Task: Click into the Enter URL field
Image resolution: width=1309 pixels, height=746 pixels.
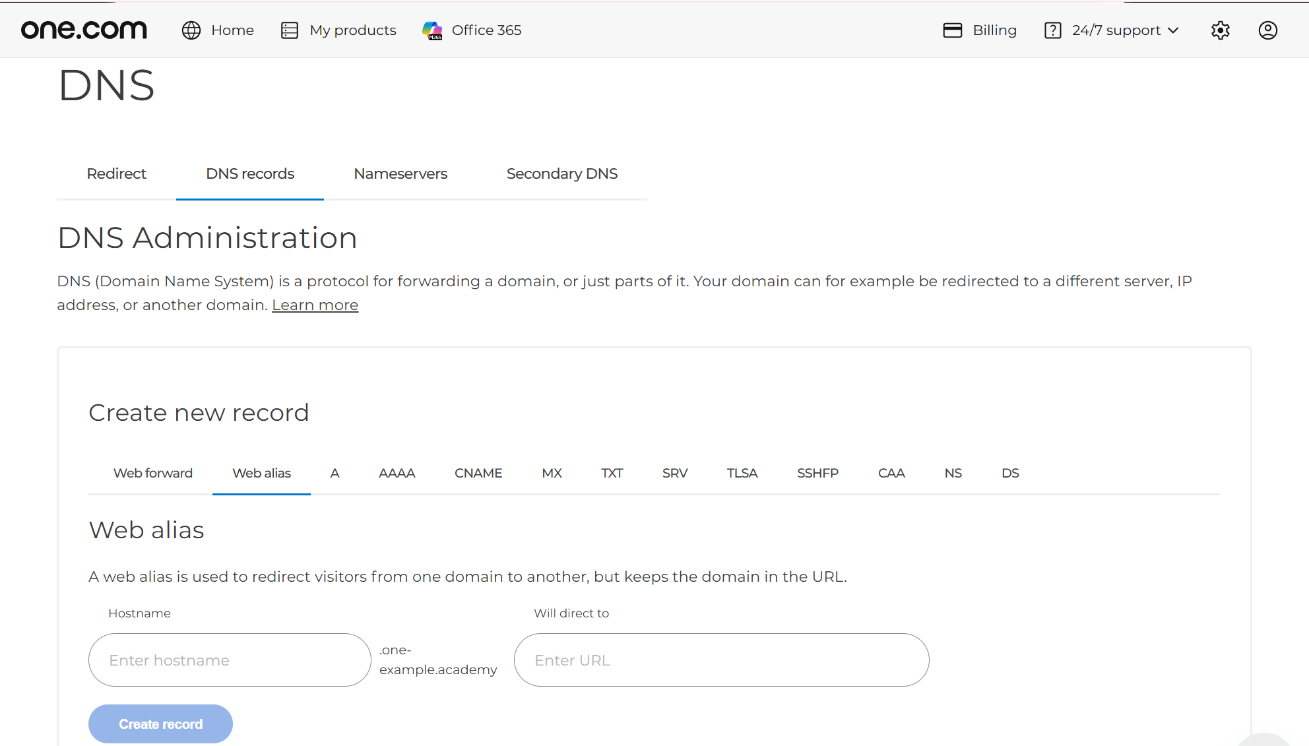Action: tap(721, 660)
